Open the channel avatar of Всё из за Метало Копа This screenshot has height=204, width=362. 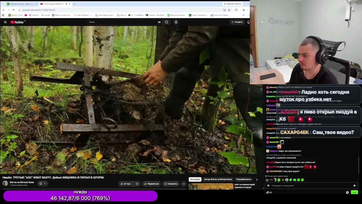(x=5, y=184)
